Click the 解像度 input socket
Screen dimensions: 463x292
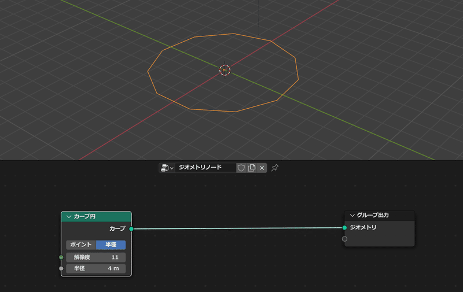(x=61, y=257)
